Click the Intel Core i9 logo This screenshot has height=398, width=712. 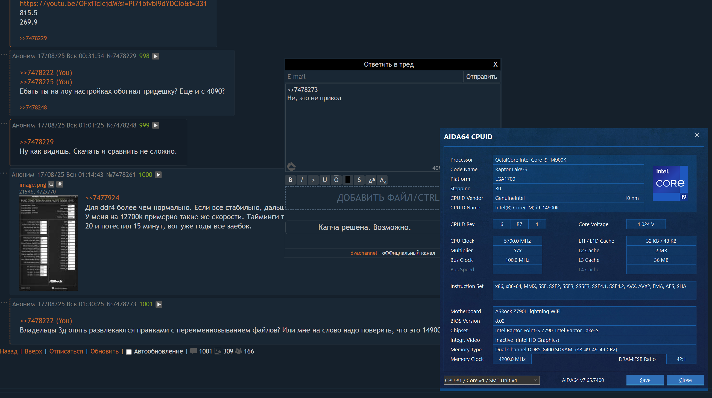670,183
